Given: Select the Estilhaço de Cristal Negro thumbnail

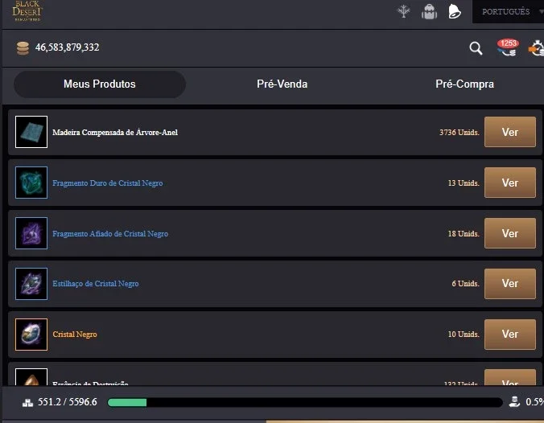Looking at the screenshot, I should click(x=31, y=284).
